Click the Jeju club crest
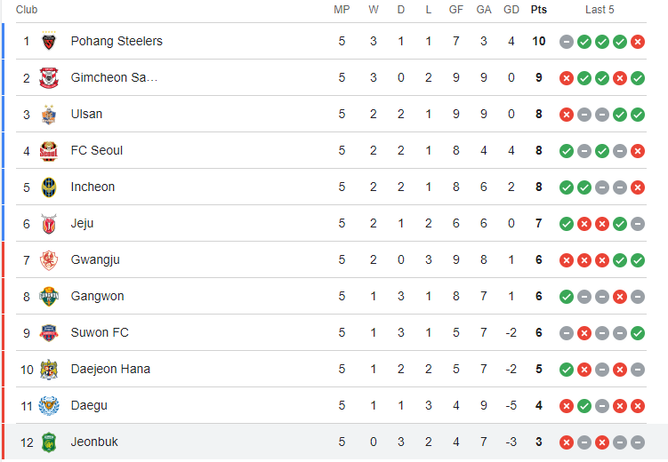This screenshot has height=462, width=668. [49, 224]
